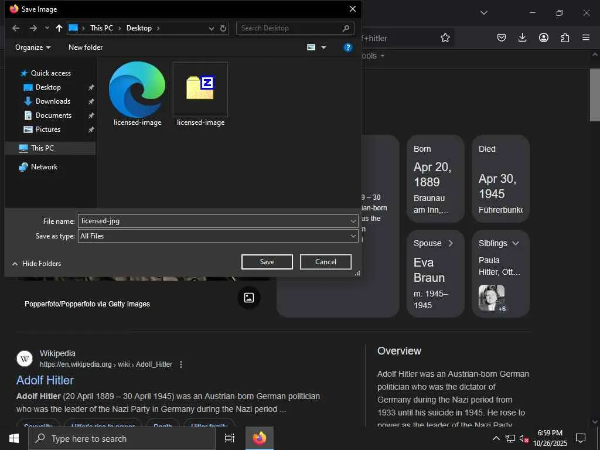Click the File name input field
Viewport: 600px width, 450px height.
tap(213, 221)
